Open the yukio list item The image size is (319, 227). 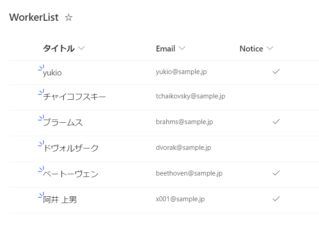point(52,73)
